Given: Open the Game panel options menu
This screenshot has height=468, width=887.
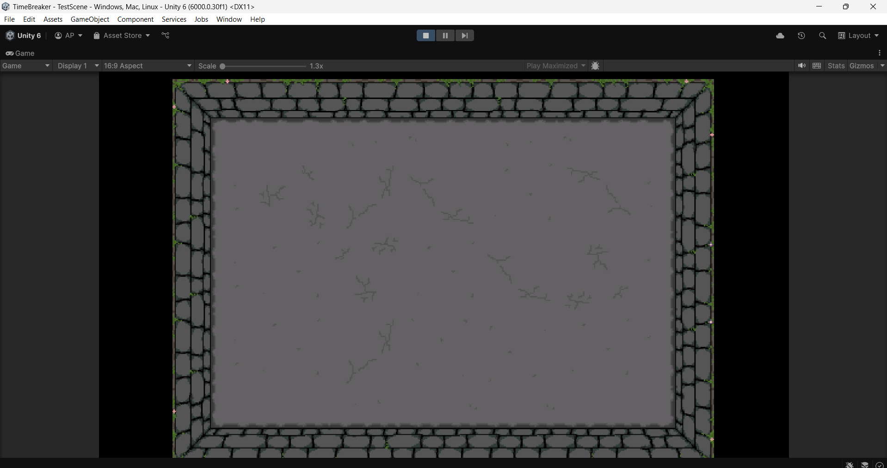Looking at the screenshot, I should (x=880, y=53).
